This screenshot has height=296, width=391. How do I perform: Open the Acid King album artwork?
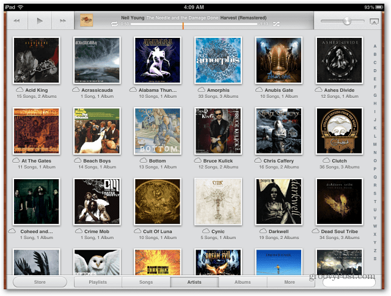tap(37, 60)
